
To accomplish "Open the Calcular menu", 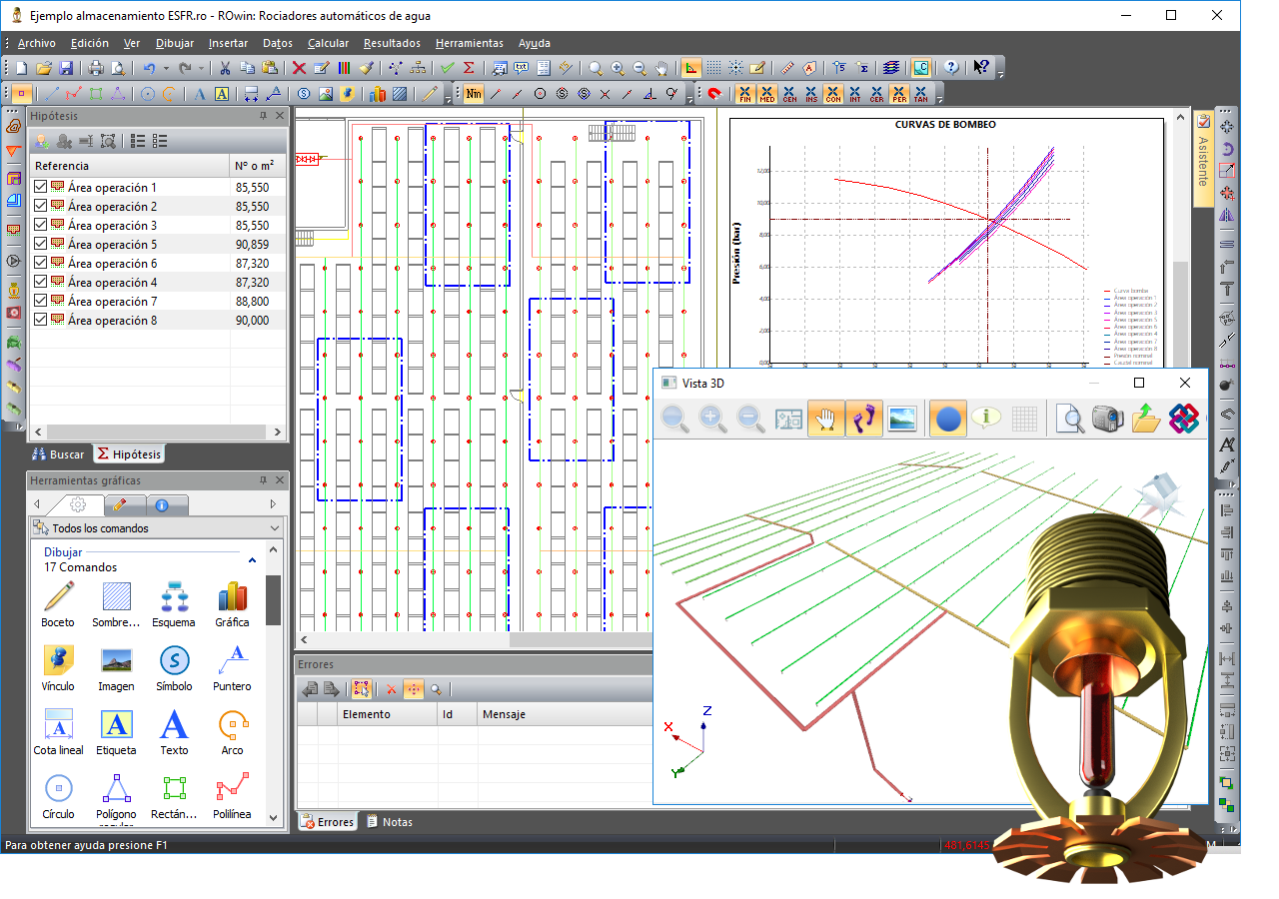I will coord(328,43).
